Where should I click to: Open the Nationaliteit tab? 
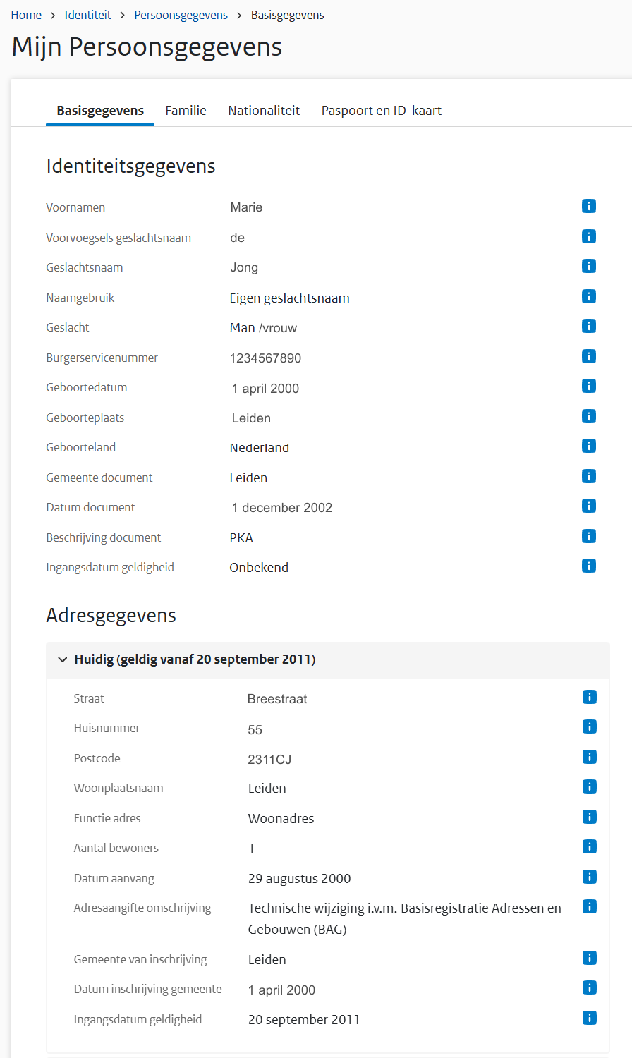[x=264, y=111]
